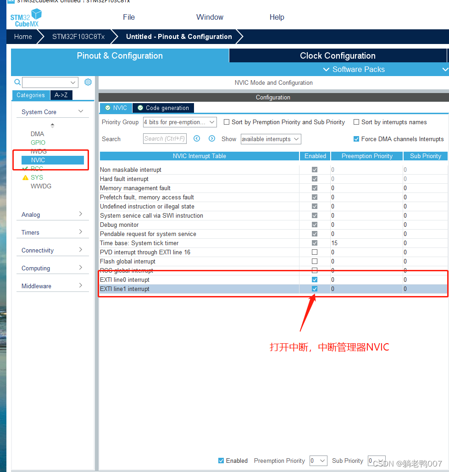Viewport: 449px width, 472px height.
Task: Open the sidebar search combo box
Action: click(x=50, y=82)
